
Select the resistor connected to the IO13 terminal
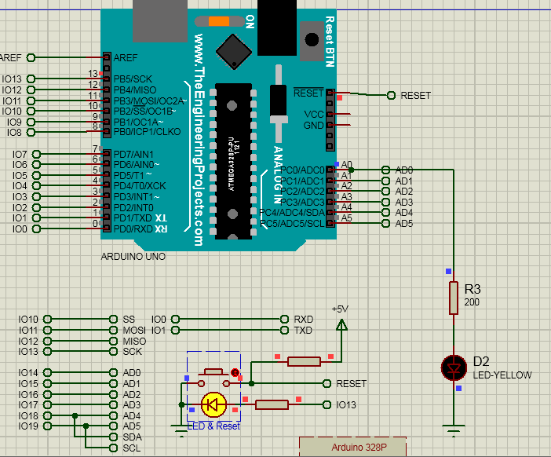point(272,404)
